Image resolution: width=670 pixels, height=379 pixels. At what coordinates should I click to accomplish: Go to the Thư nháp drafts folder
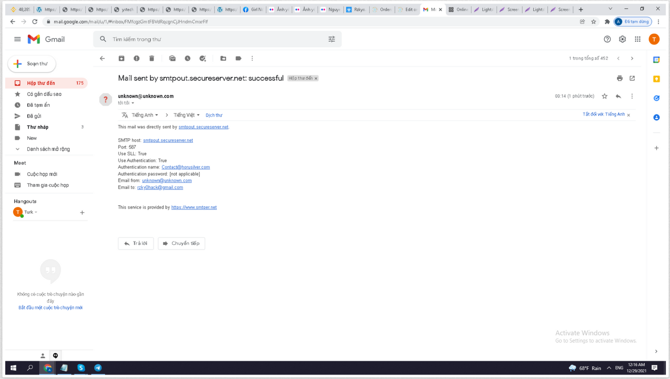point(38,127)
